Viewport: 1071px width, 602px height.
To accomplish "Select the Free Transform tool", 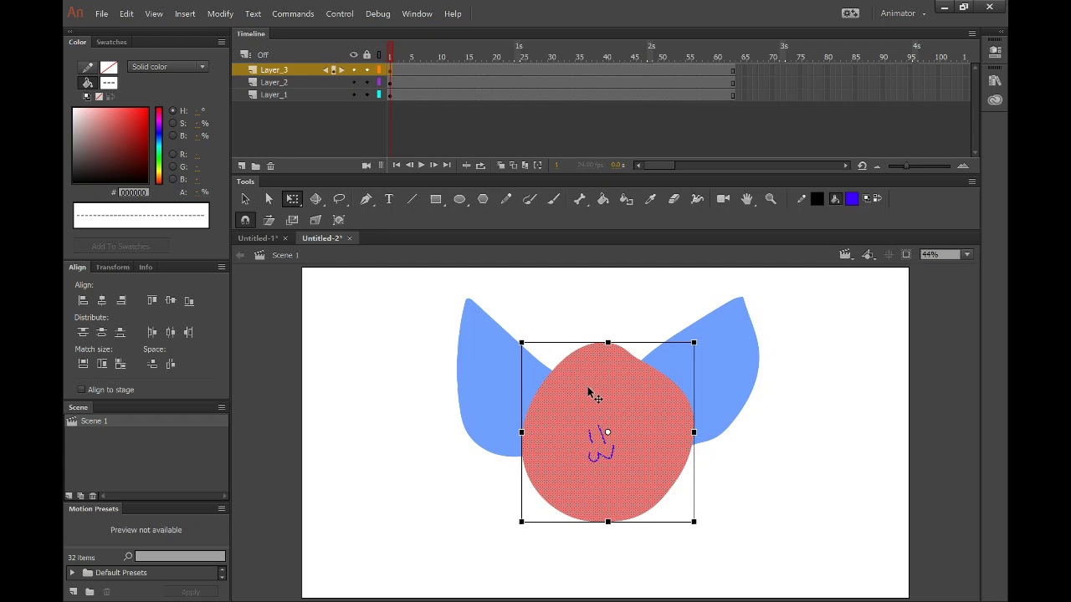I will click(292, 199).
